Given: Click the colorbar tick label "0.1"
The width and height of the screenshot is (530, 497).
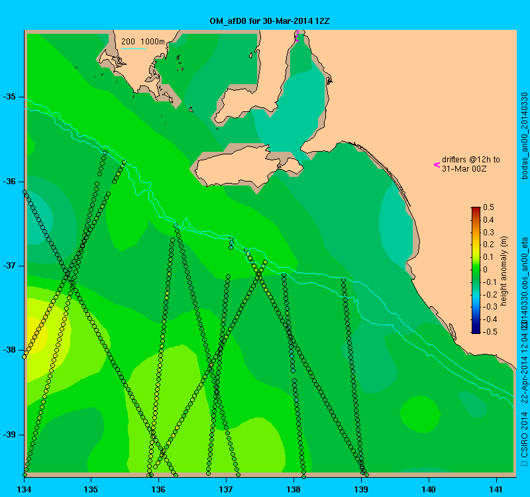Looking at the screenshot, I should 488,257.
